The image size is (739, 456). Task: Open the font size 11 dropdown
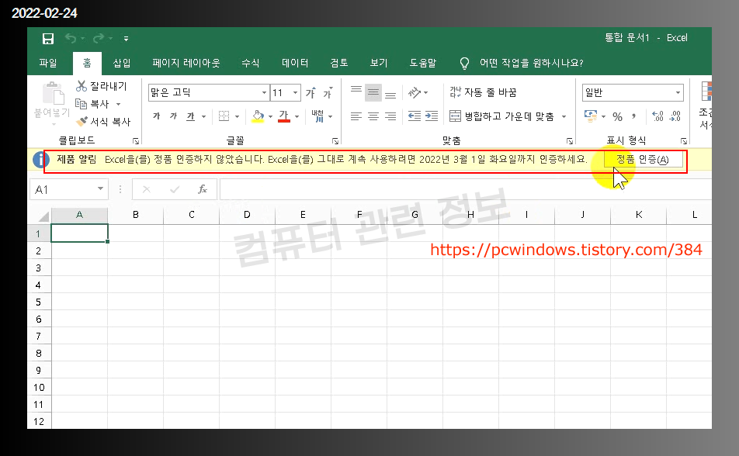(x=296, y=93)
